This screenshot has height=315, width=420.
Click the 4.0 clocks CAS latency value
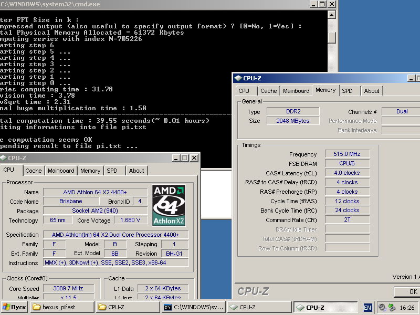coord(347,173)
